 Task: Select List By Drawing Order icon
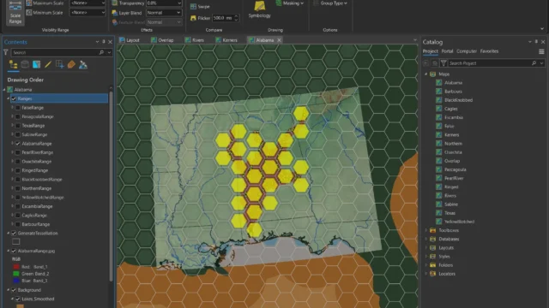click(x=14, y=65)
